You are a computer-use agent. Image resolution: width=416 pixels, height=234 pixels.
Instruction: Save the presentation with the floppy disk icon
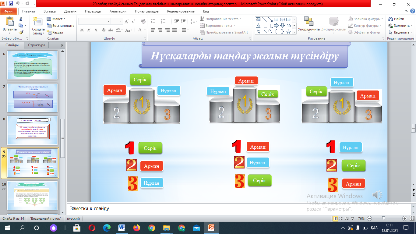tap(11, 4)
